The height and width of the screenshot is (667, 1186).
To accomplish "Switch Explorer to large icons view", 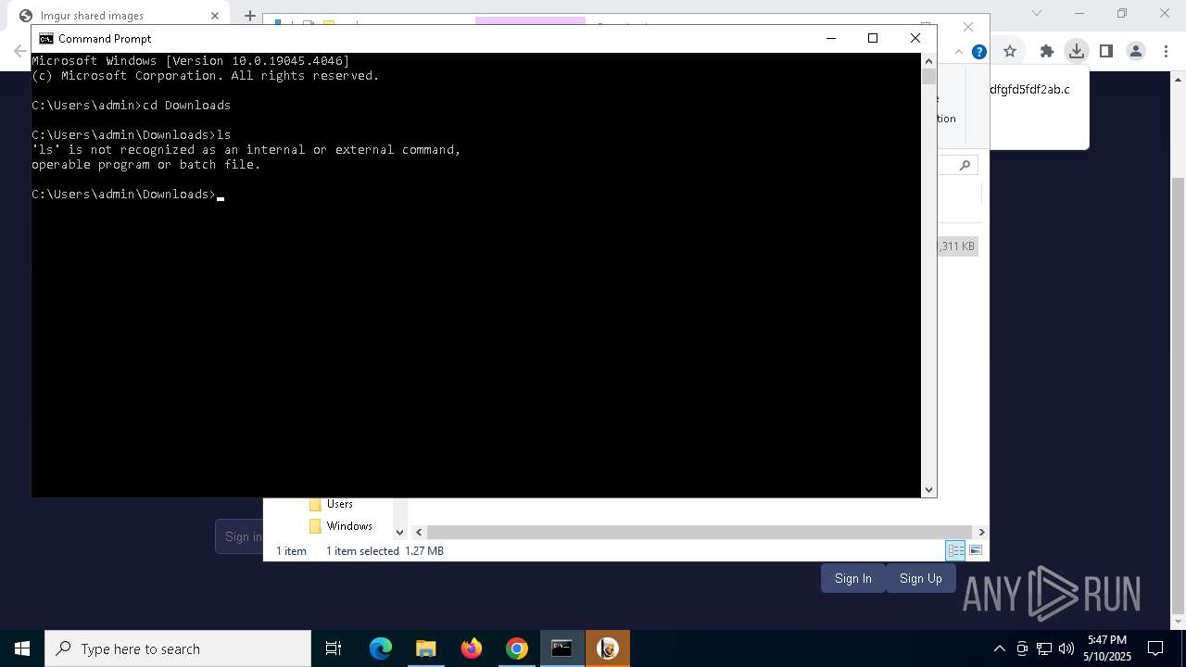I will (976, 550).
